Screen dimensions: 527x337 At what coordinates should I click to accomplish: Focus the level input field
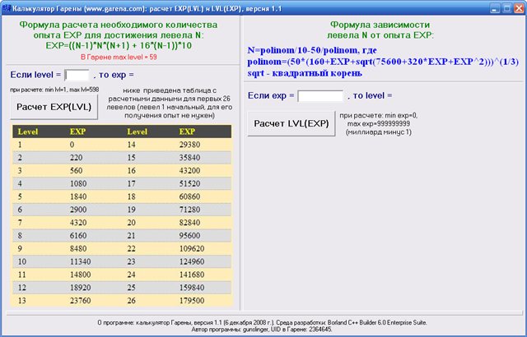[77, 75]
